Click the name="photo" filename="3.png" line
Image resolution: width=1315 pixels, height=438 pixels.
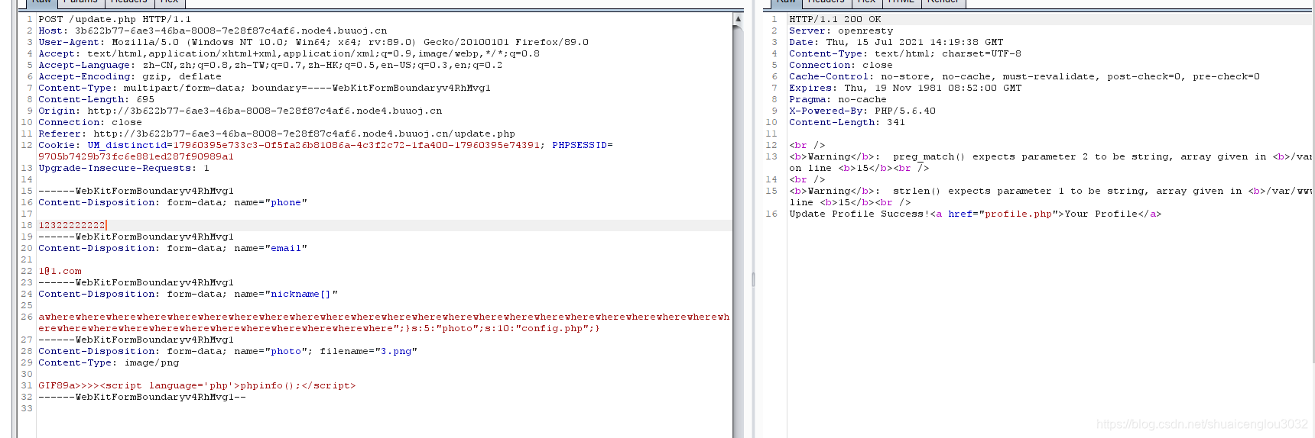(228, 351)
